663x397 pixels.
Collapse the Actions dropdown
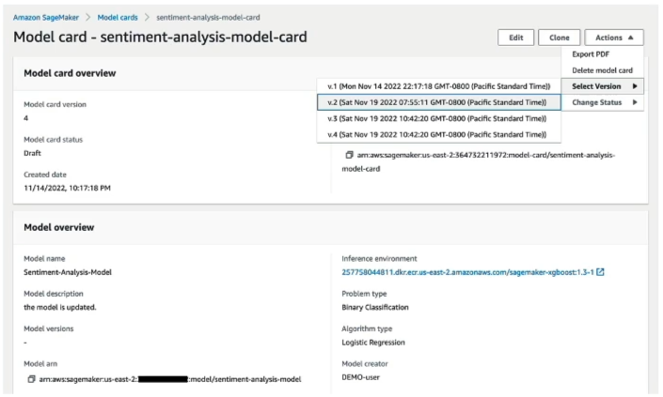pyautogui.click(x=614, y=38)
